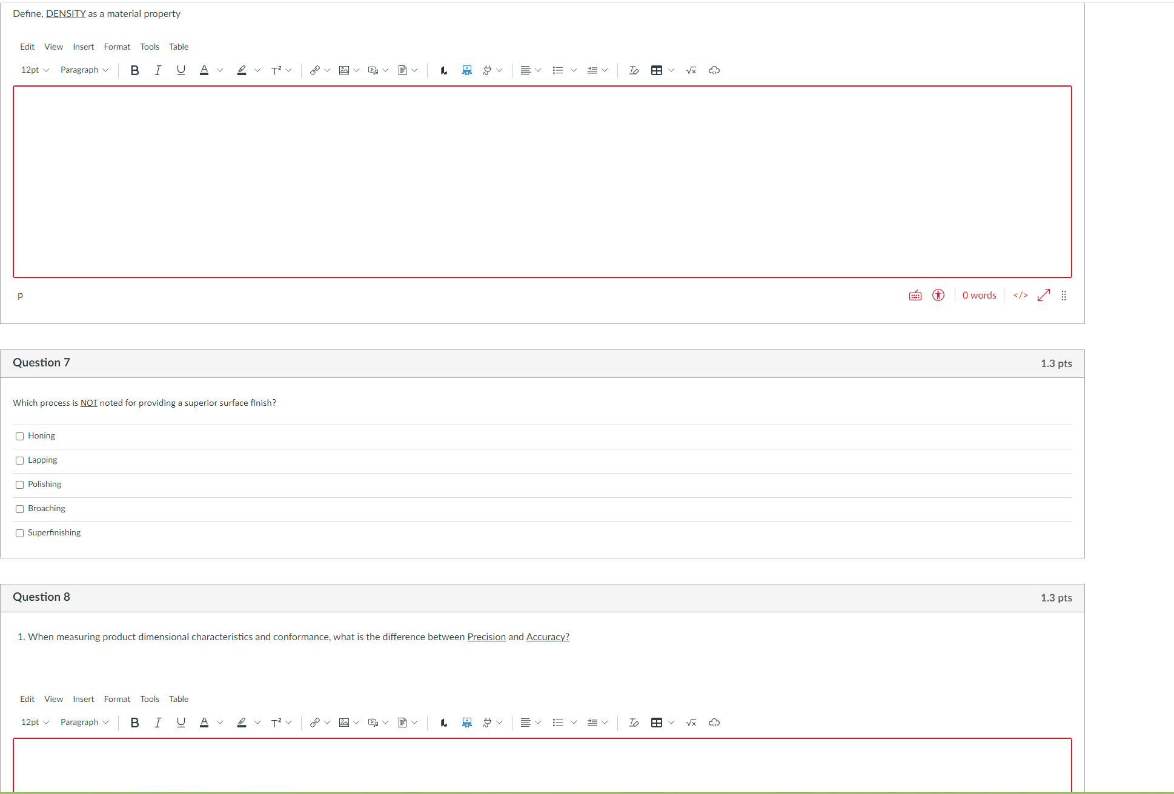Click the Clear formatting icon in the top toolbar
The image size is (1174, 794).
point(634,70)
